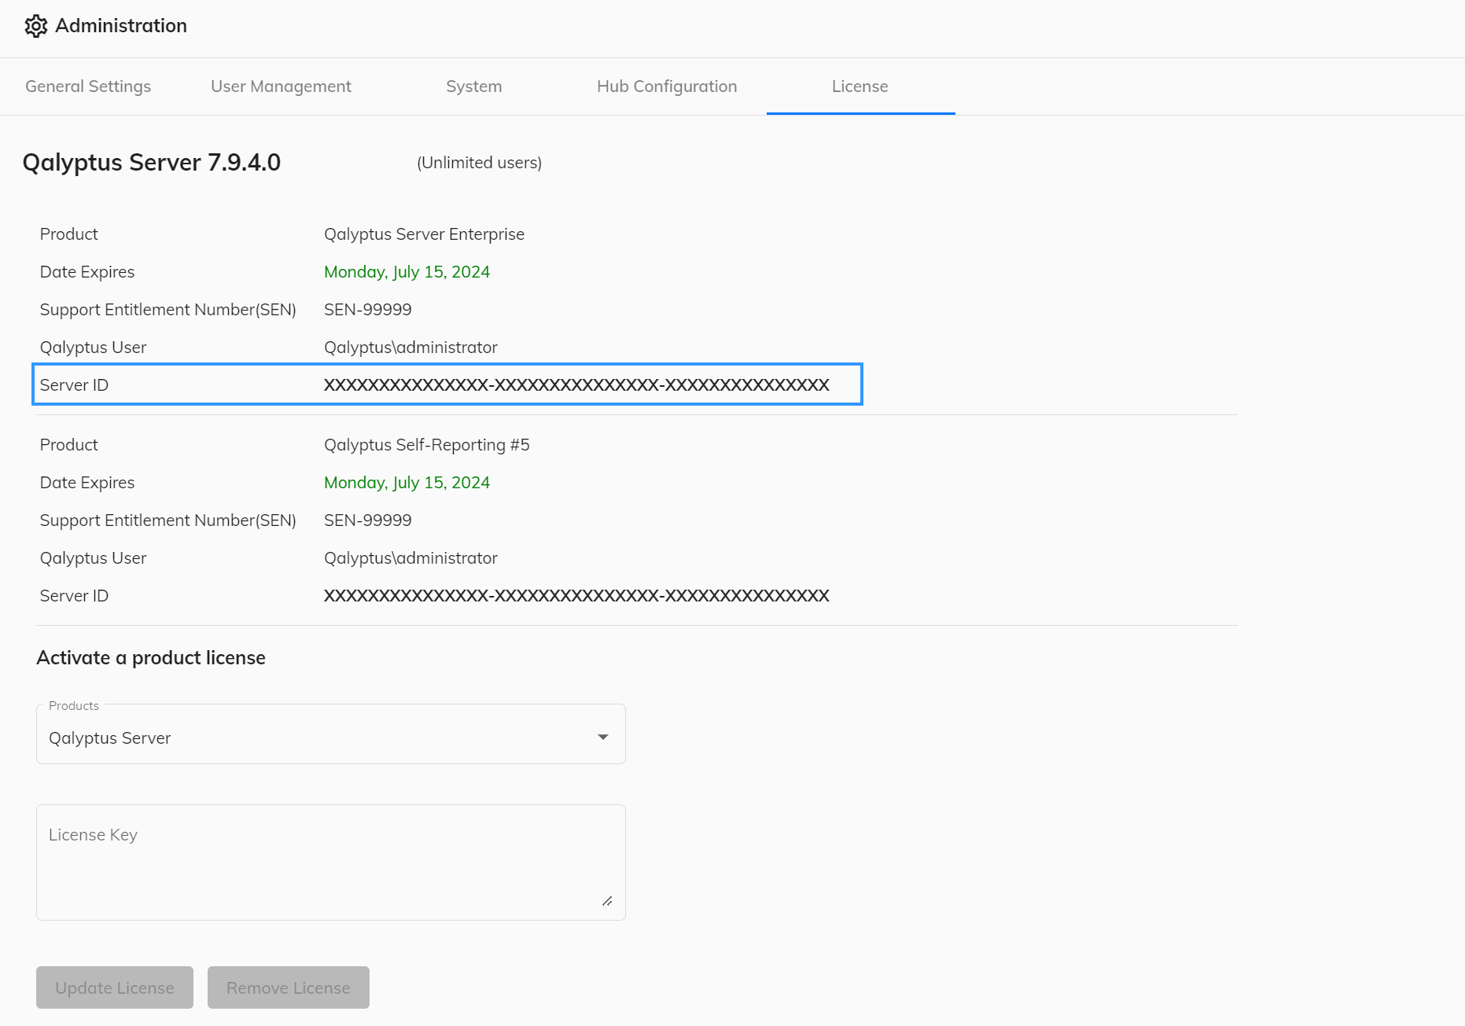Viewport: 1465px width, 1026px height.
Task: Click the Qalyptus Server 7.9.4.0 heading
Action: (x=152, y=162)
